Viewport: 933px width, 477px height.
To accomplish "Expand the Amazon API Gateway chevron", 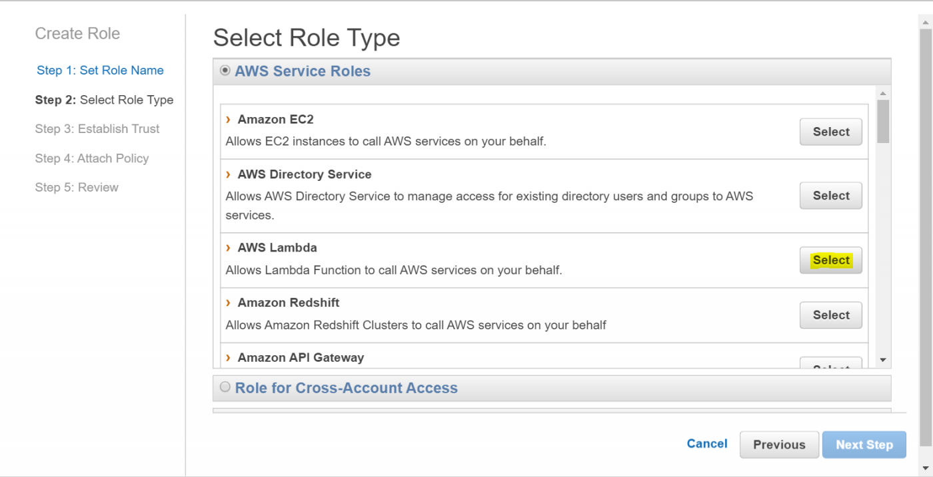I will (x=229, y=358).
